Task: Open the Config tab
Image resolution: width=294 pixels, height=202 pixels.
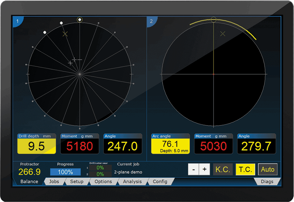Action: point(160,181)
